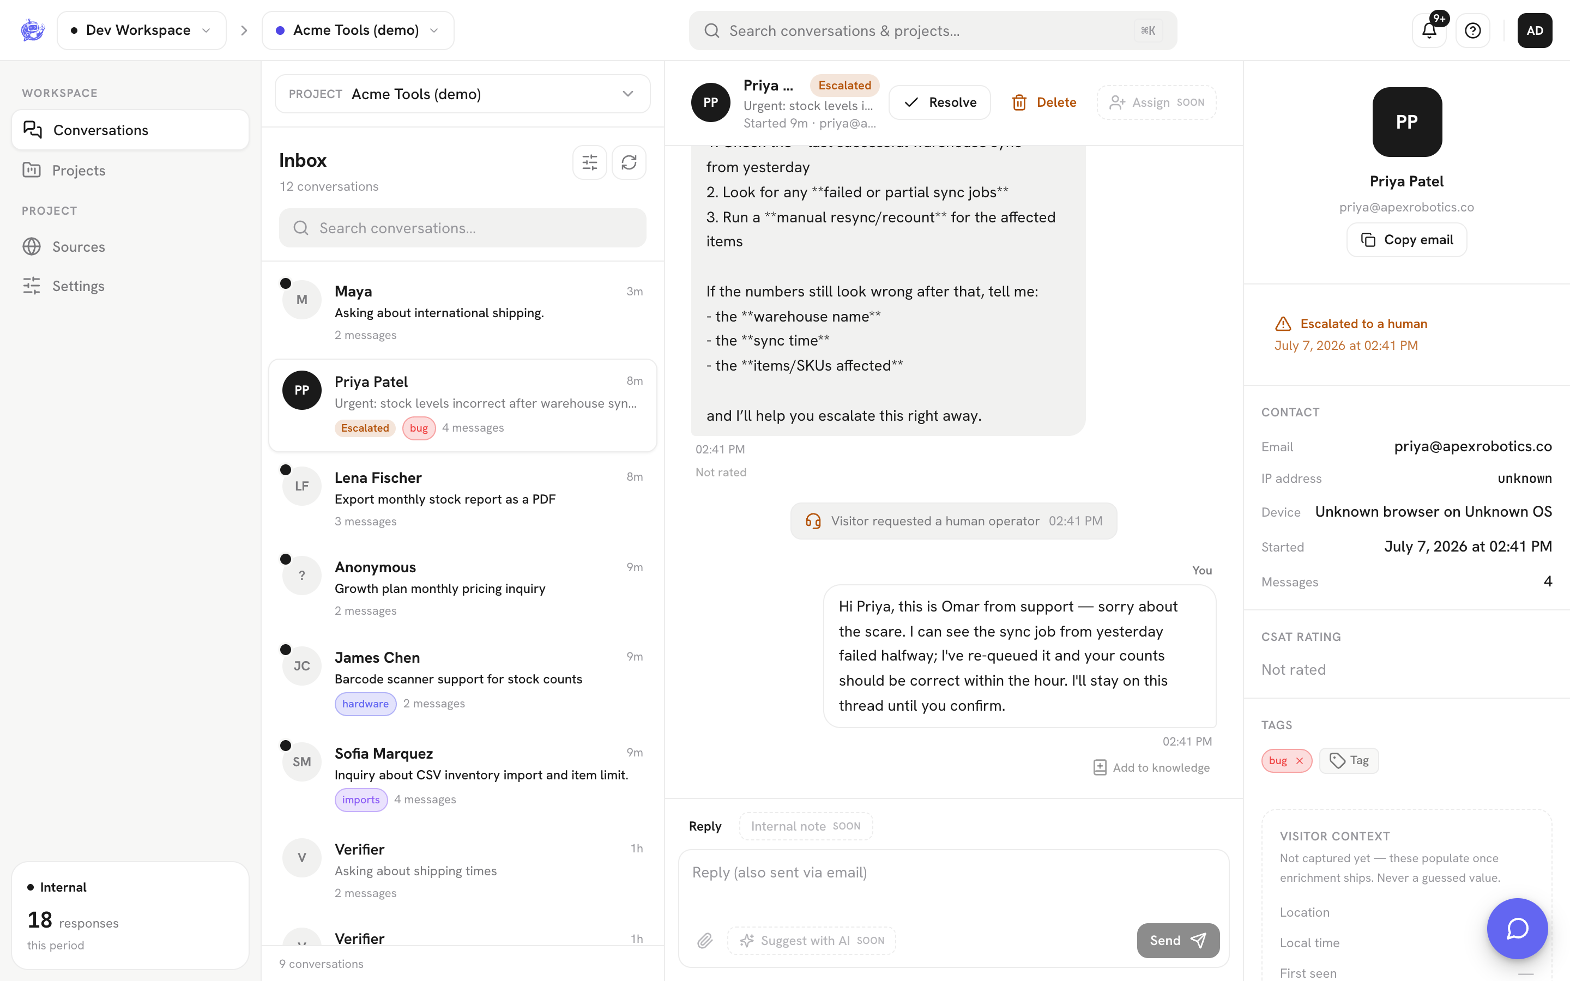The image size is (1570, 981).
Task: Open Settings in the sidebar
Action: 130,286
